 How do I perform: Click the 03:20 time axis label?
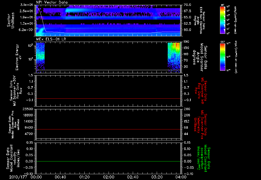157,177
